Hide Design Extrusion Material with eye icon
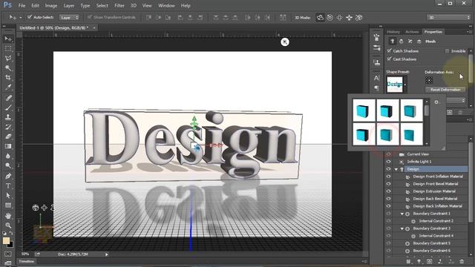 [388, 191]
